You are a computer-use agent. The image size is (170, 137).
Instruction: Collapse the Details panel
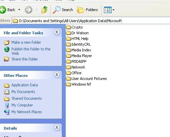pyautogui.click(x=57, y=128)
